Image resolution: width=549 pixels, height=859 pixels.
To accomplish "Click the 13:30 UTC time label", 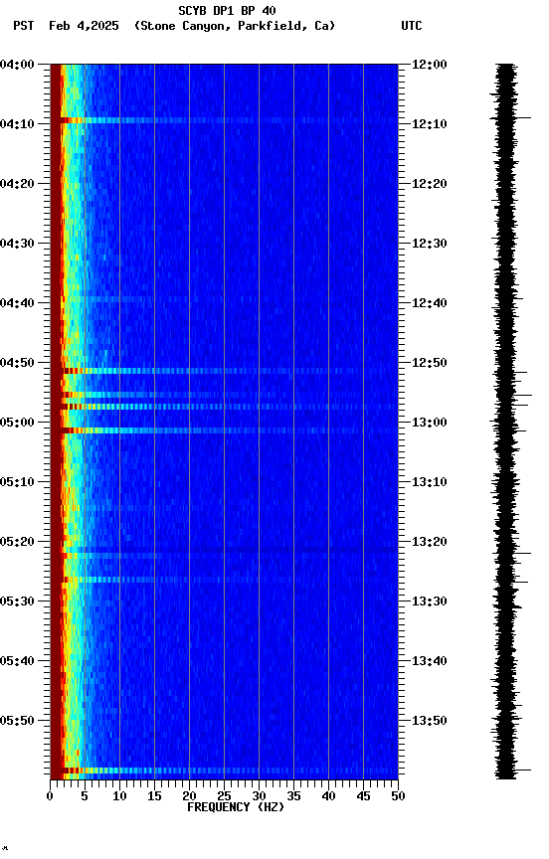I will [429, 601].
